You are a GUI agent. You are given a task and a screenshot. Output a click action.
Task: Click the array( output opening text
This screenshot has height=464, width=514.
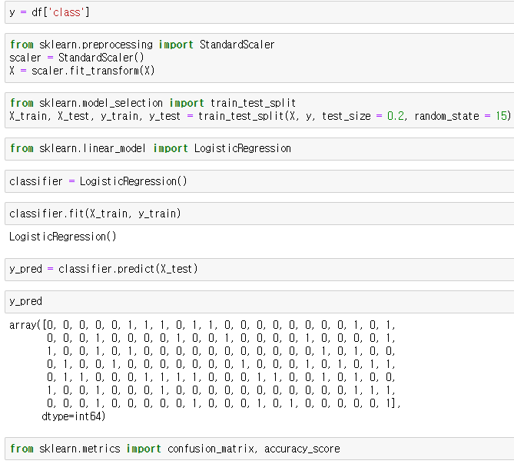[25, 325]
